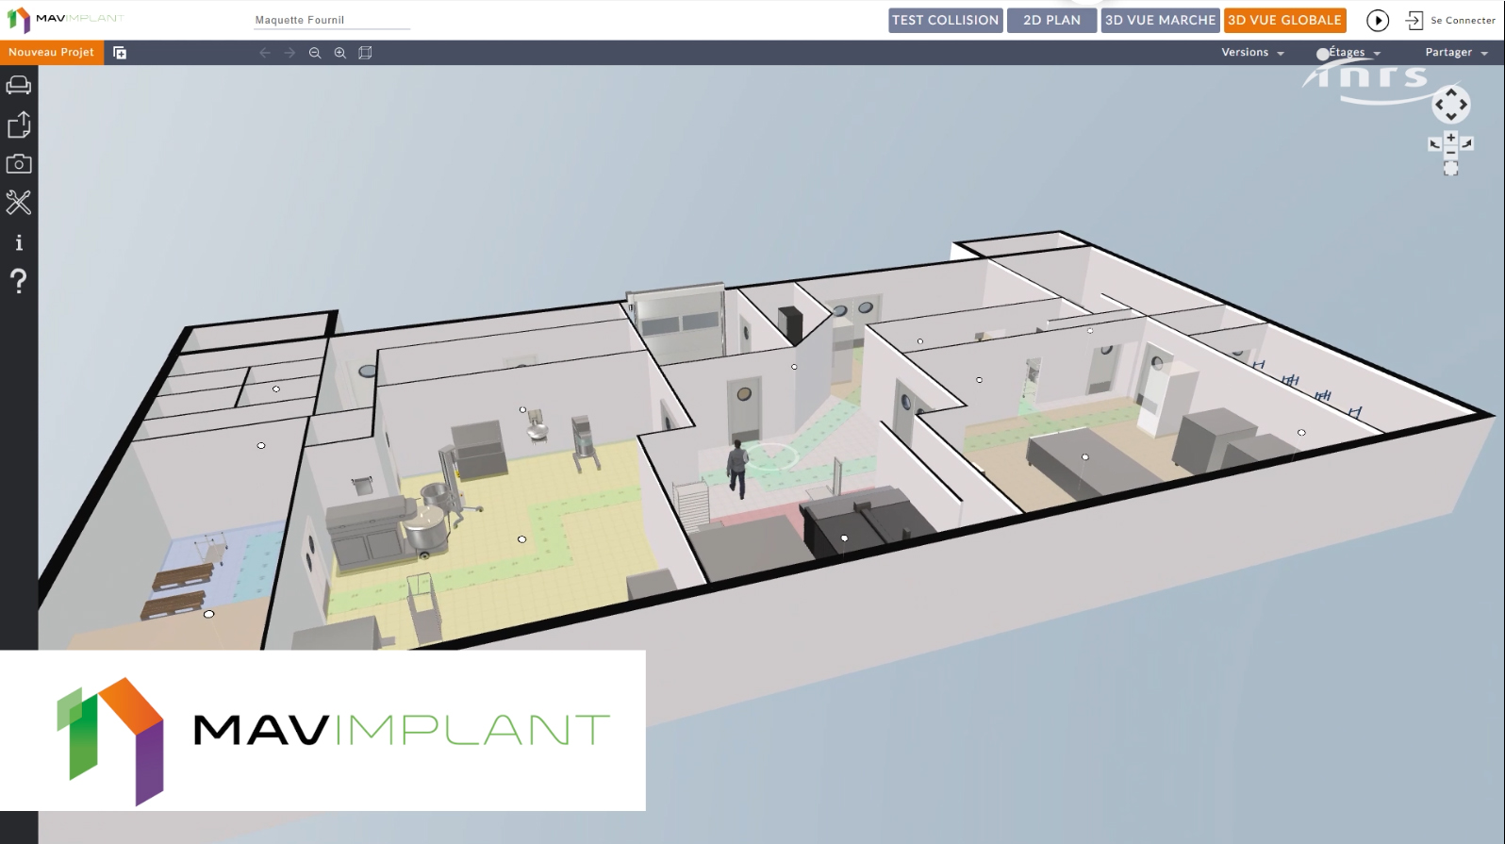Viewport: 1505px width, 844px height.
Task: Click the play tutorial circle button
Action: [1378, 20]
